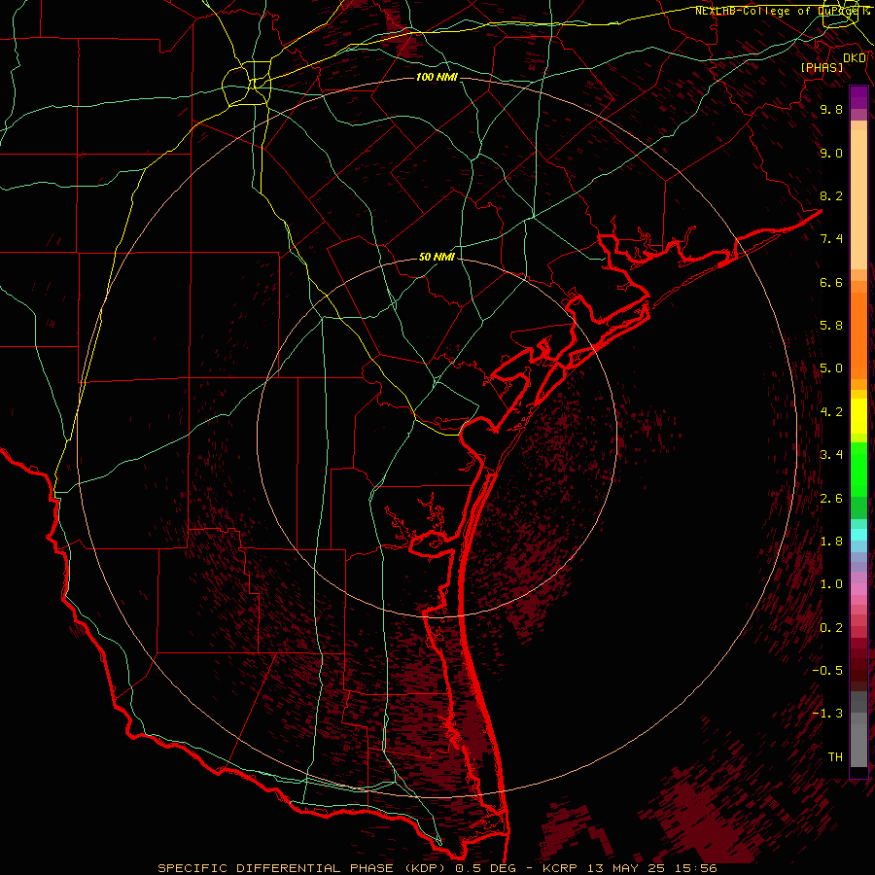Click SPECIFIC DIFFERENTIAL PHASE (KDP) caption text
The image size is (875, 875).
tap(303, 868)
